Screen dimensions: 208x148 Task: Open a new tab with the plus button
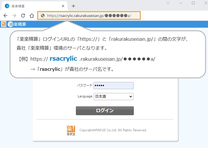tap(73, 6)
